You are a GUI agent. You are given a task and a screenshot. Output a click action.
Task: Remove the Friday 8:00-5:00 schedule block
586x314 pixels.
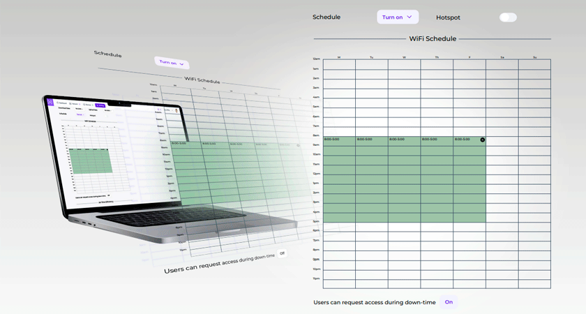click(482, 140)
